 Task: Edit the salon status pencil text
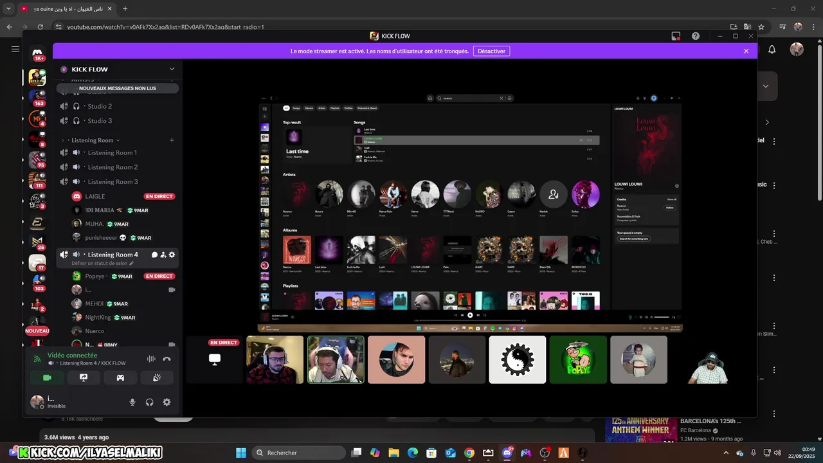pyautogui.click(x=103, y=264)
